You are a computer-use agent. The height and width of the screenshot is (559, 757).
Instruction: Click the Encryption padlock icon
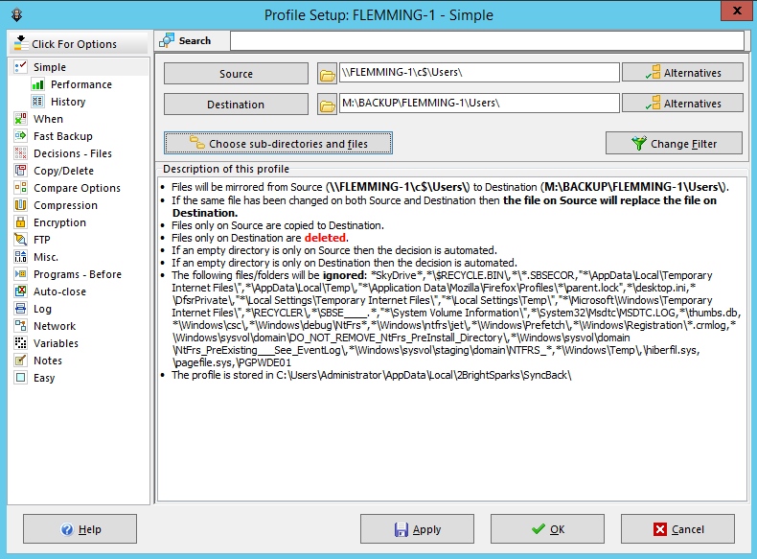coord(21,222)
